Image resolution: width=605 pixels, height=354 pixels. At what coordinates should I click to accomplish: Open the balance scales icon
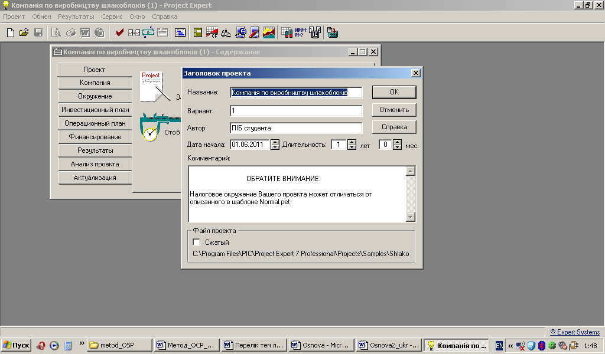tap(226, 32)
